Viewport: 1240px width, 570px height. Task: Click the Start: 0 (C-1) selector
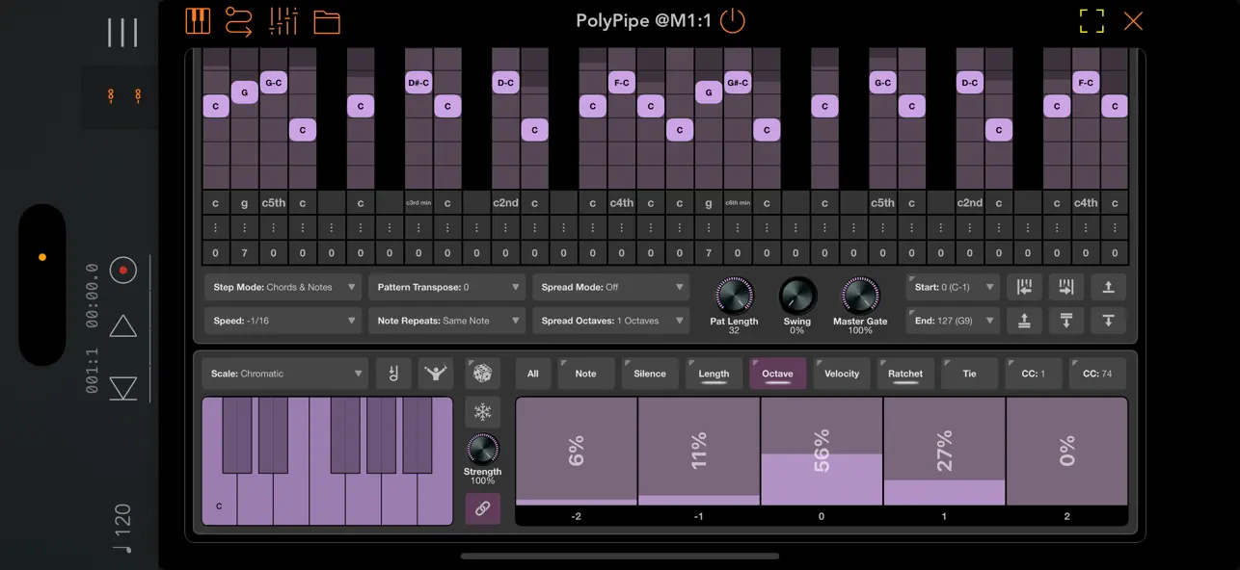pyautogui.click(x=952, y=286)
